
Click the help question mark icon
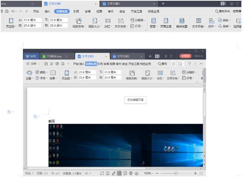point(189,64)
